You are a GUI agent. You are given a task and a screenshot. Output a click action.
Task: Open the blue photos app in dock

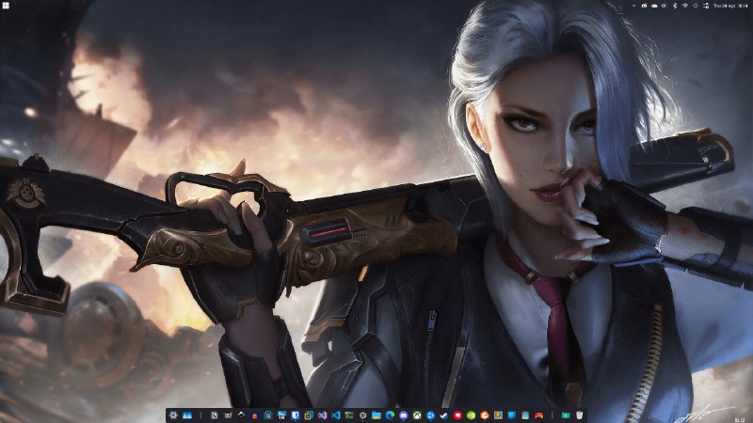[186, 415]
